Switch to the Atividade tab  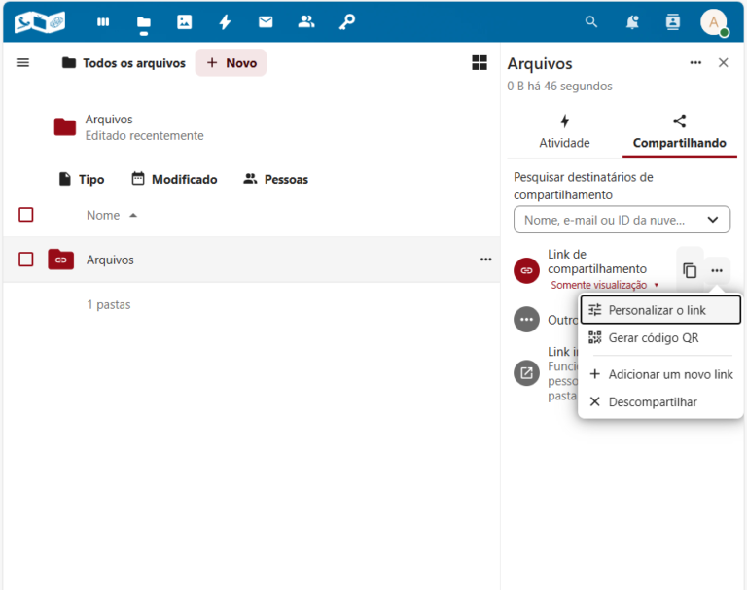(x=564, y=131)
